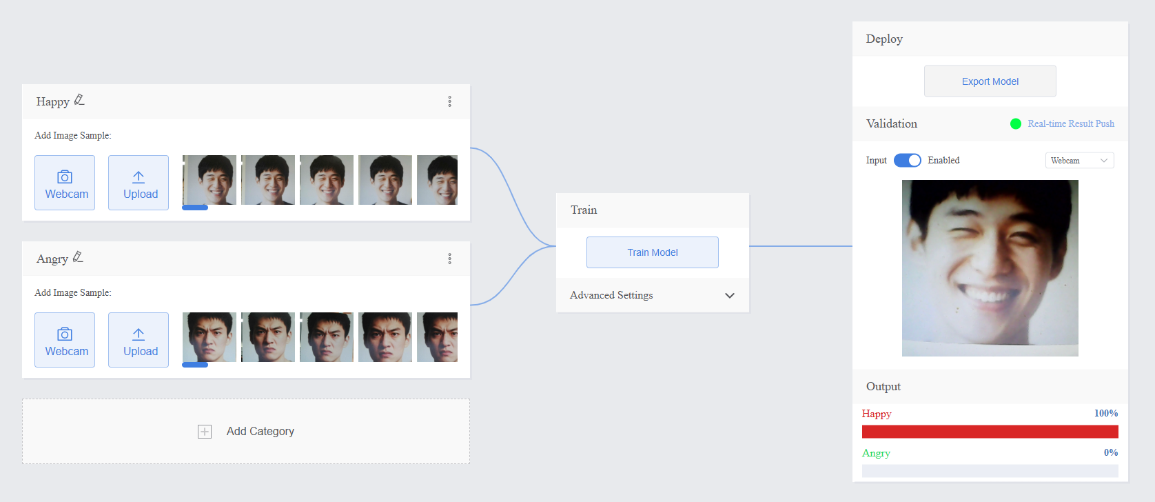Click the plus icon for Add Category
The width and height of the screenshot is (1155, 502).
click(205, 432)
